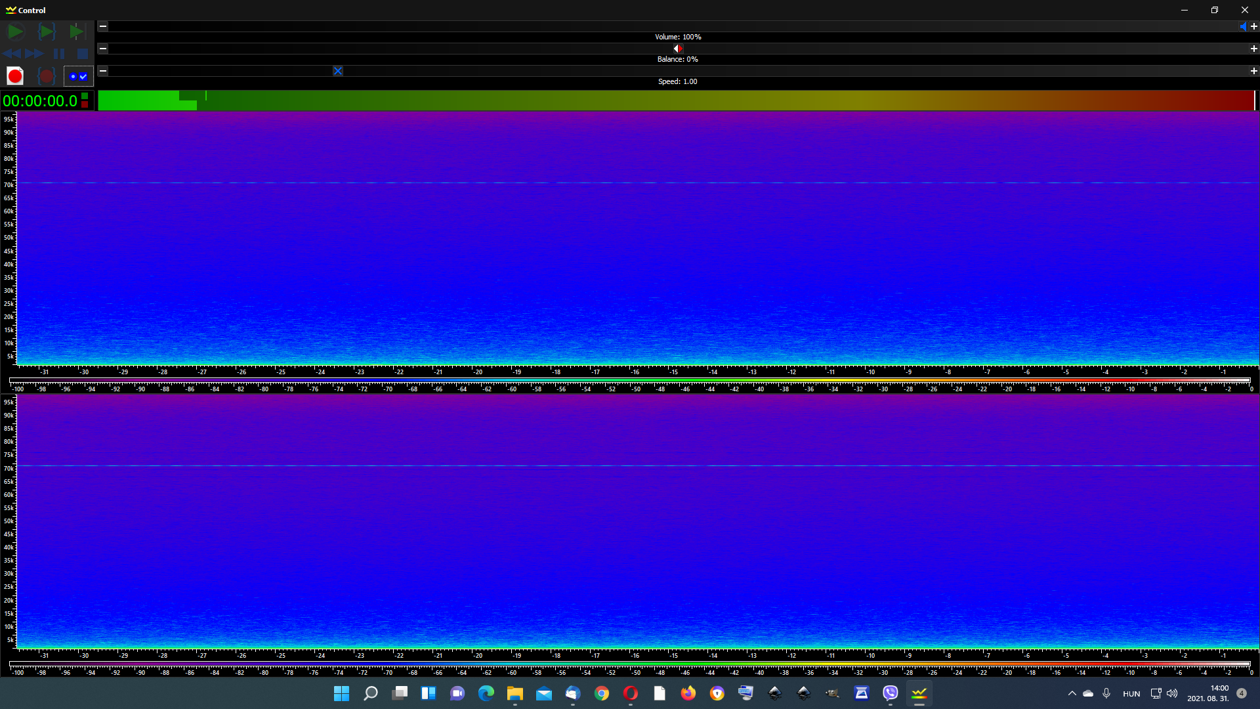Open Google Chrome from the taskbar
The height and width of the screenshot is (709, 1260).
[x=602, y=693]
